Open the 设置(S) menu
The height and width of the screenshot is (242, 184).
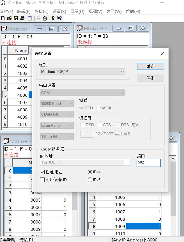tap(59, 11)
